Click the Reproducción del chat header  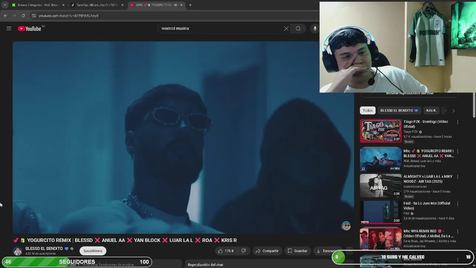coord(205,265)
